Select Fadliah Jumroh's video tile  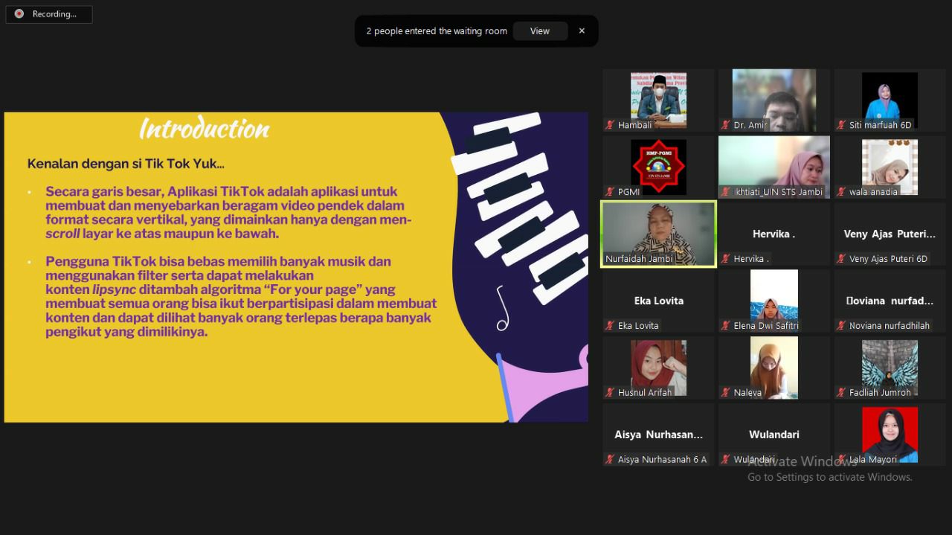tap(890, 368)
